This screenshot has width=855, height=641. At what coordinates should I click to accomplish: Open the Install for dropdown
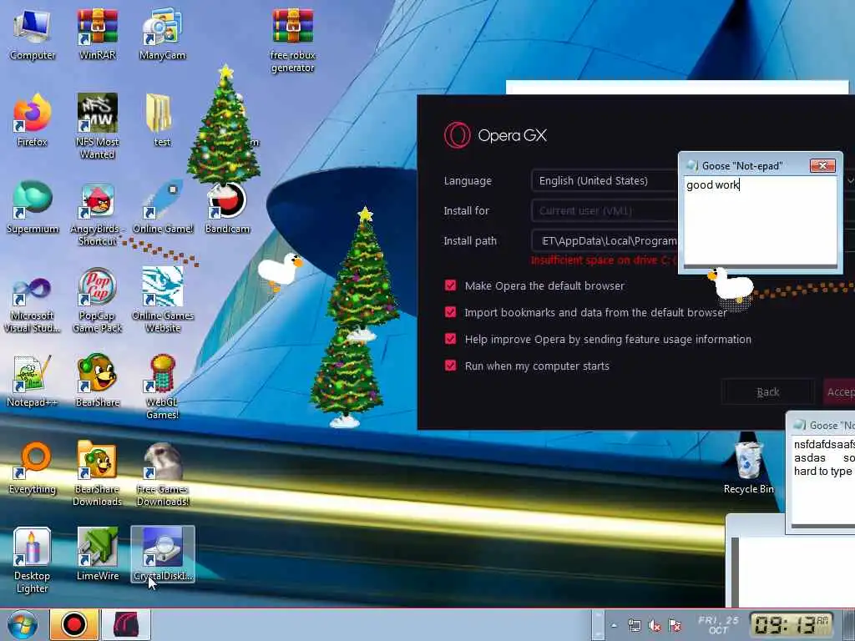pos(605,210)
